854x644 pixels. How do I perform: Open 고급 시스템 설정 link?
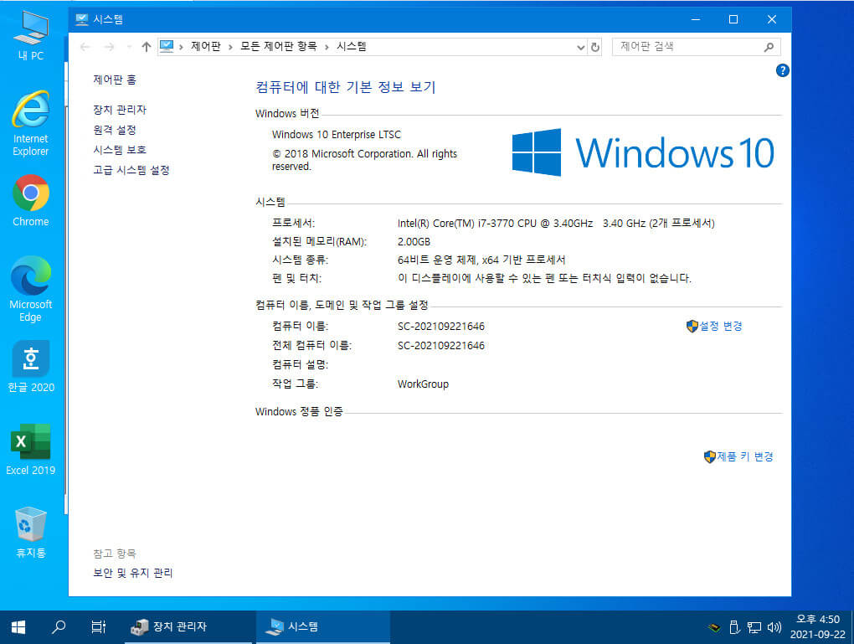click(131, 170)
